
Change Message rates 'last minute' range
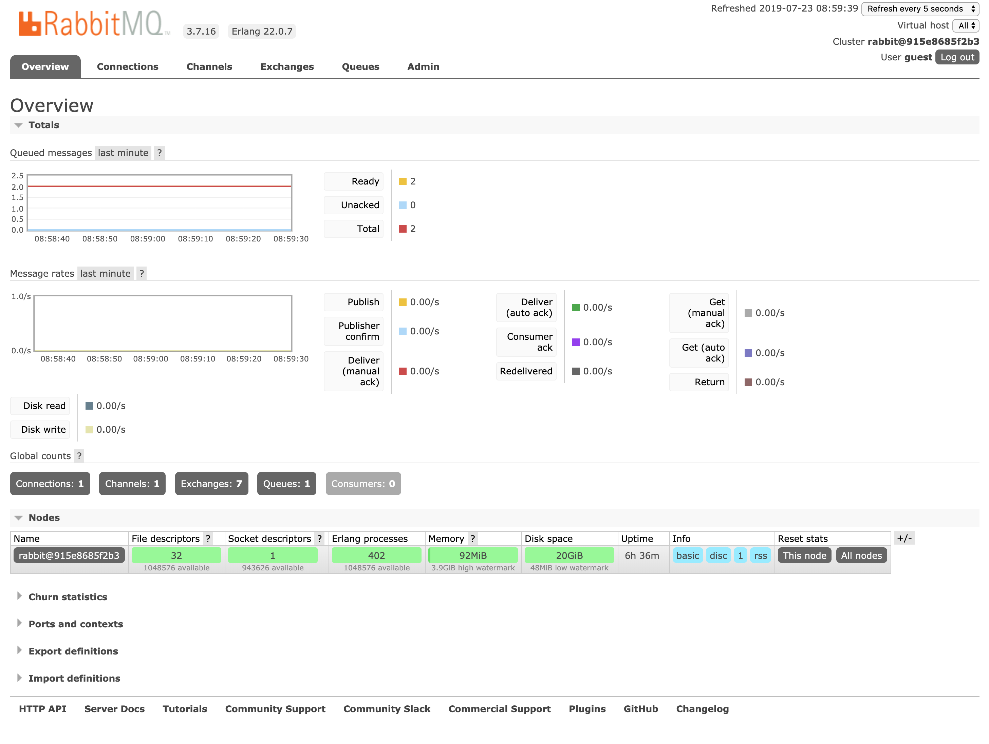click(106, 273)
